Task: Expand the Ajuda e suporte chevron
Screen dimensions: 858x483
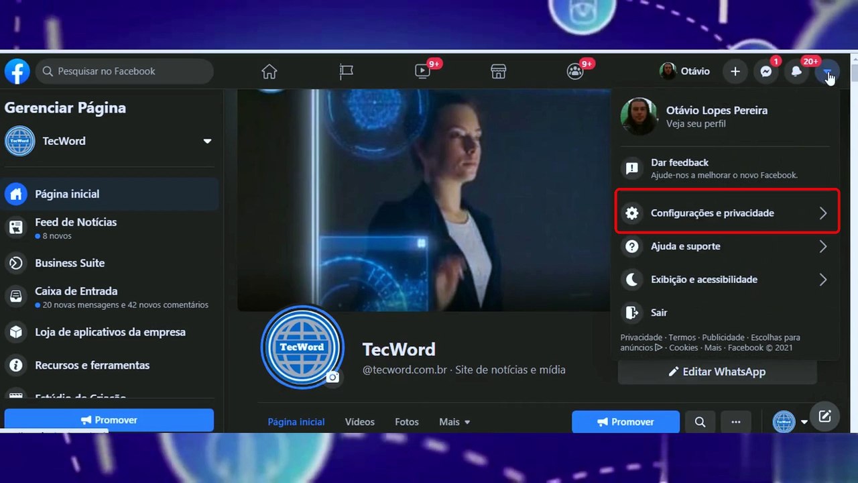Action: point(823,246)
